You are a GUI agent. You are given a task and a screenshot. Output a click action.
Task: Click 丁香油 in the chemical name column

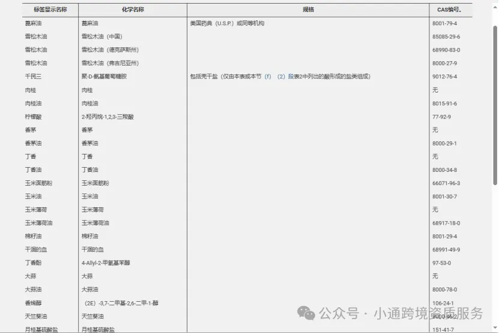[x=89, y=170]
